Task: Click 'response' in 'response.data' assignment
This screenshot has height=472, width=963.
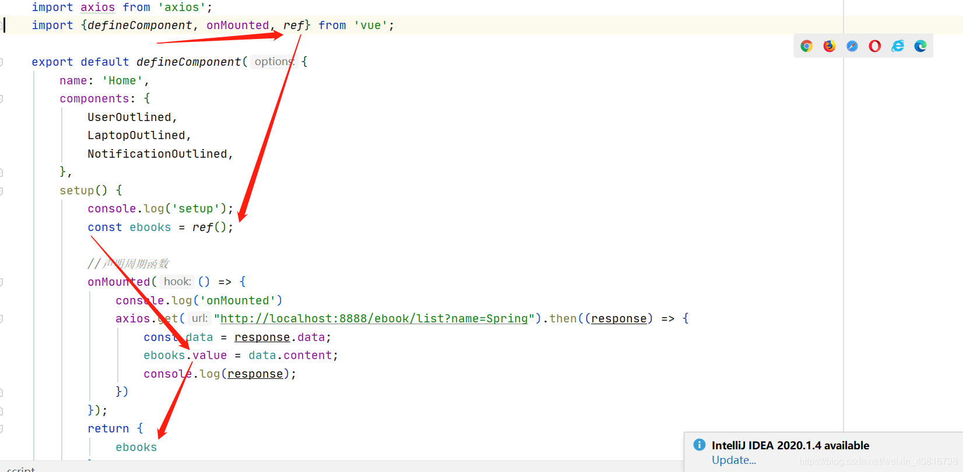Action: [x=262, y=337]
